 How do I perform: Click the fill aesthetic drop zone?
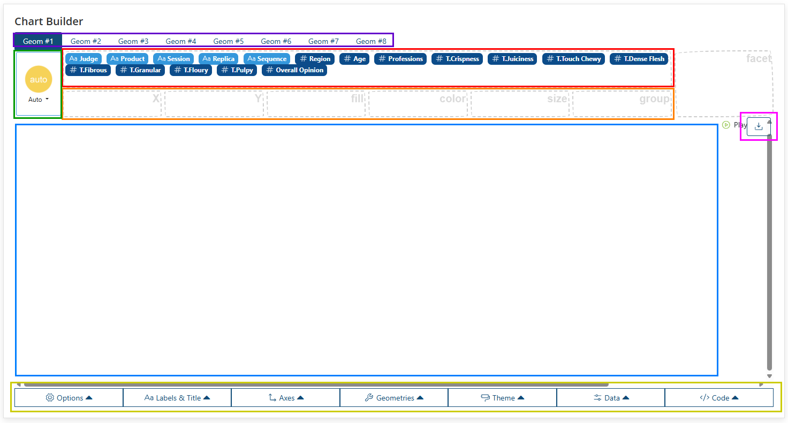[316, 103]
